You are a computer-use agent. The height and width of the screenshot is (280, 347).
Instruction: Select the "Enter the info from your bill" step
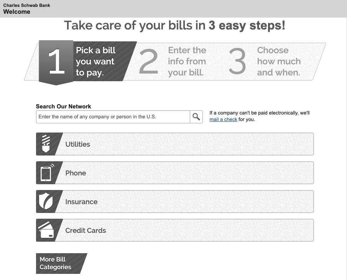(x=187, y=61)
